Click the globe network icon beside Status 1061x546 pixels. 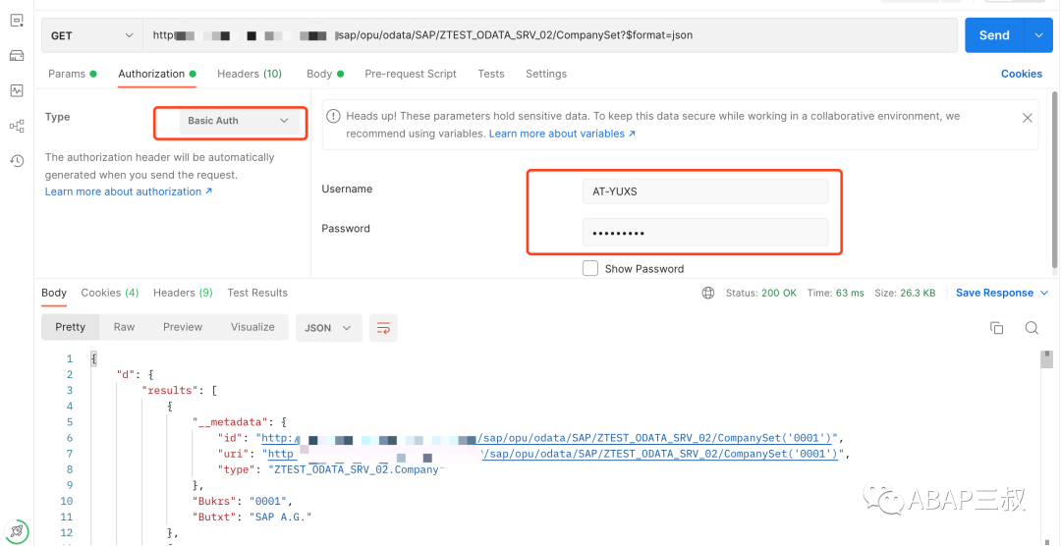707,293
